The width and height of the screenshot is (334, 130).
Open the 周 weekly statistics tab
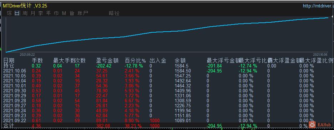coord(25,13)
